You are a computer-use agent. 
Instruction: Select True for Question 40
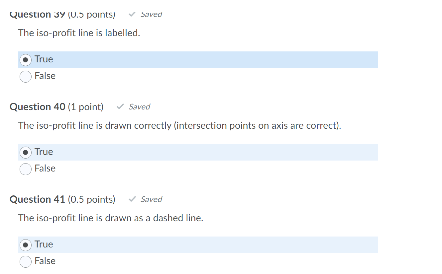(x=26, y=152)
